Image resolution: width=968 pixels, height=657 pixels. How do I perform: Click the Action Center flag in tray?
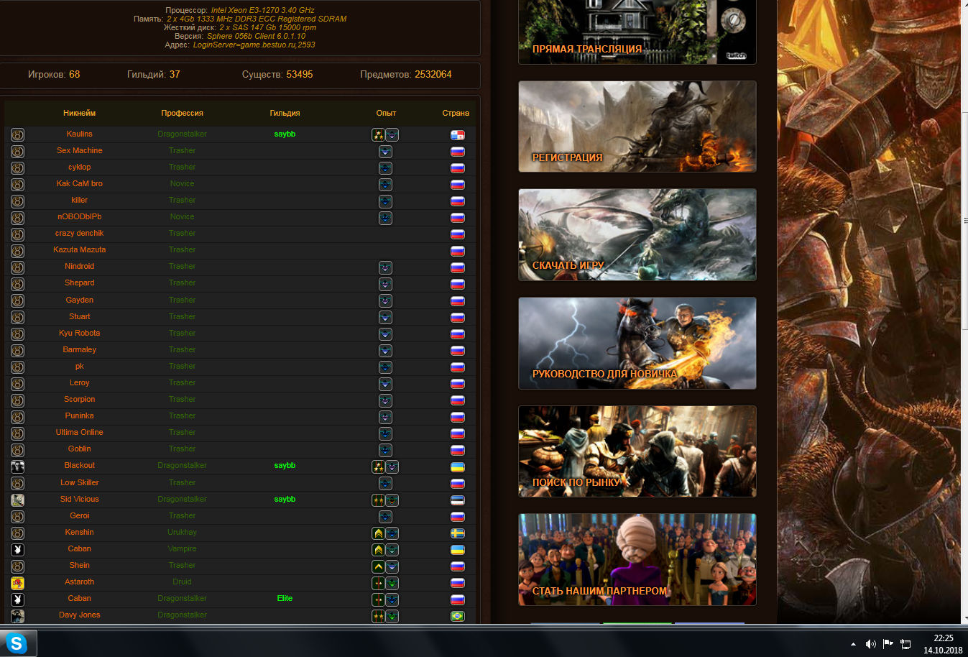(888, 644)
